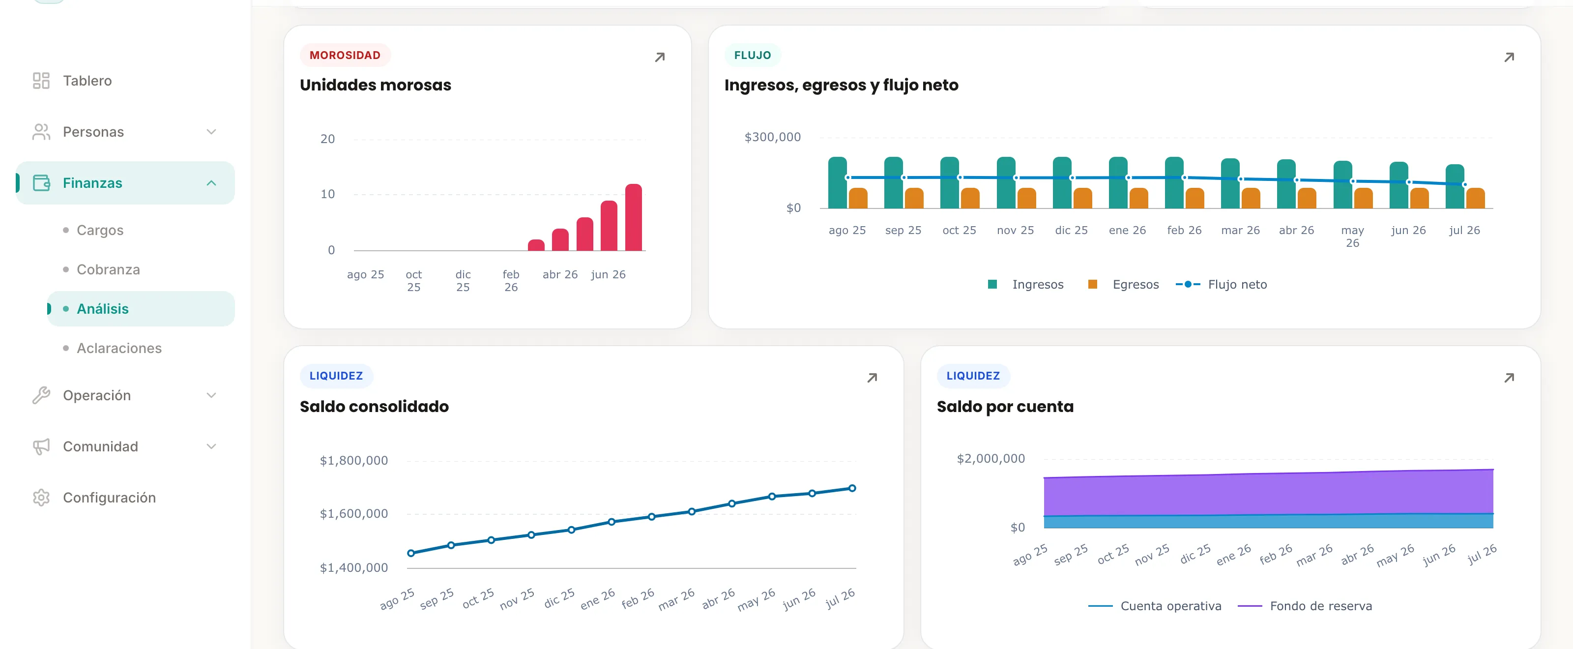Click the Comunidad megaphone icon
This screenshot has height=649, width=1573.
pos(41,446)
